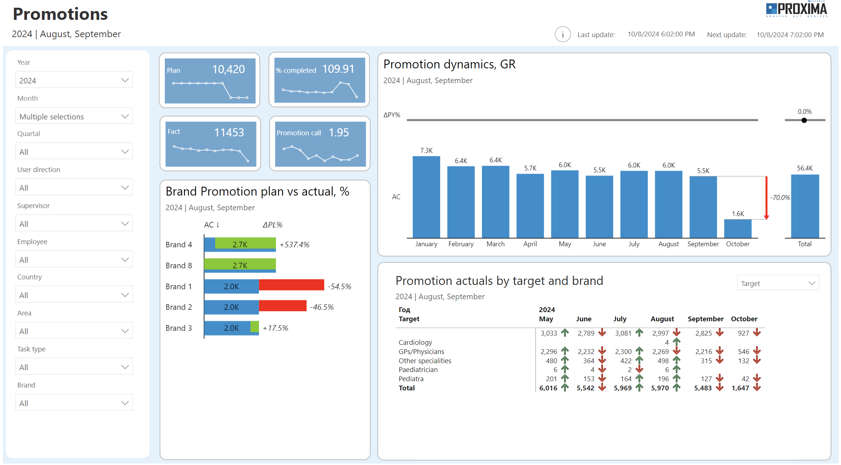Adjust the slider above the Total bar
Viewport: 841px width, 465px height.
[x=804, y=120]
